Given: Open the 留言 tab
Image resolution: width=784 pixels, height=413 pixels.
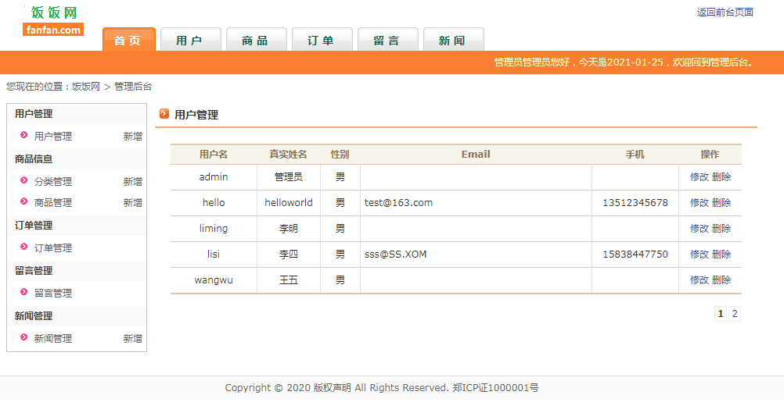Looking at the screenshot, I should [388, 39].
